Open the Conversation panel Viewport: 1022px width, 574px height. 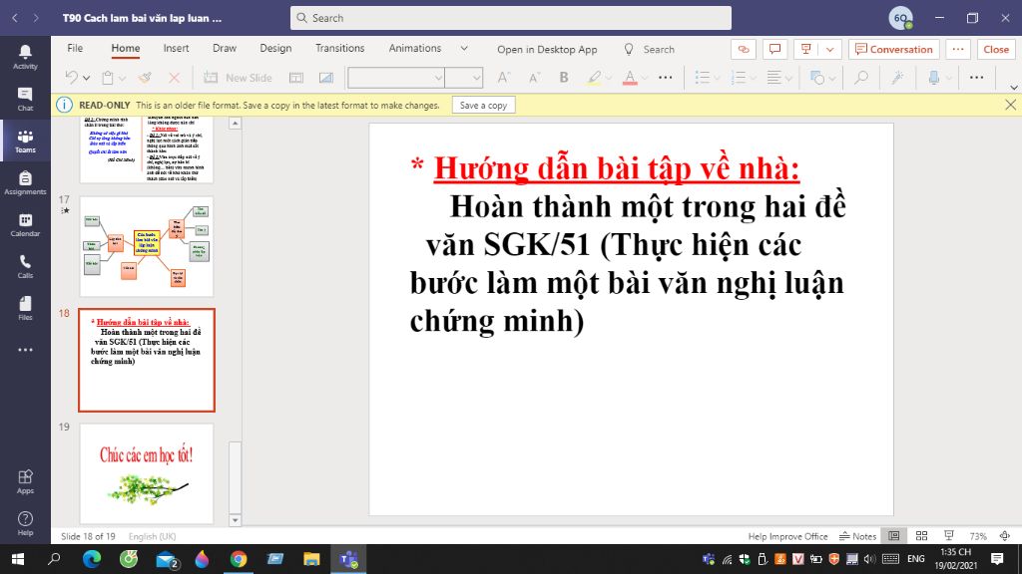click(893, 50)
